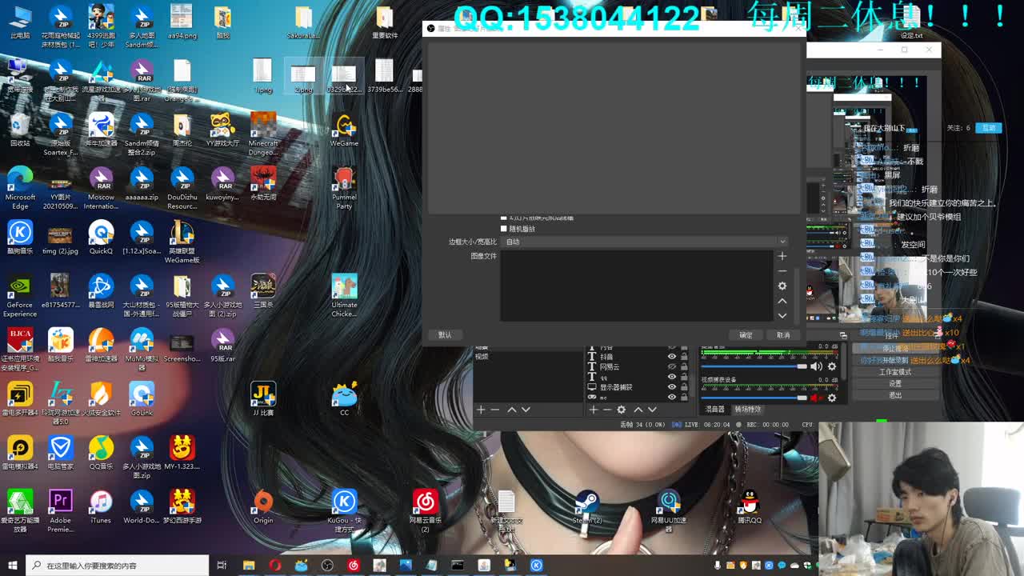Open Opera browser from the taskbar

[x=275, y=566]
